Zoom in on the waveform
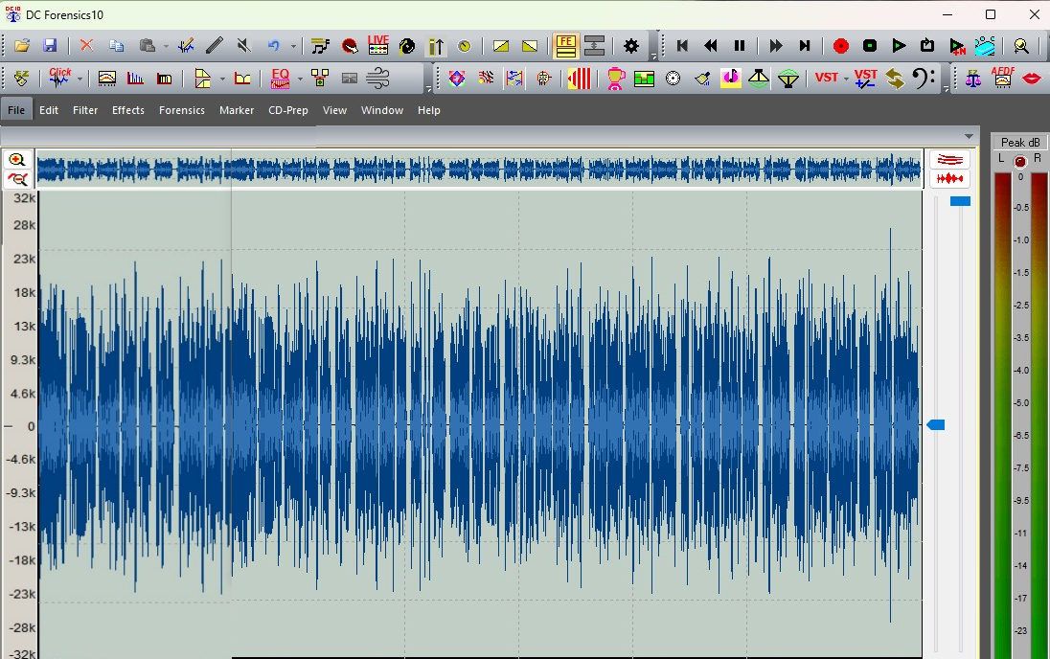 click(x=17, y=160)
